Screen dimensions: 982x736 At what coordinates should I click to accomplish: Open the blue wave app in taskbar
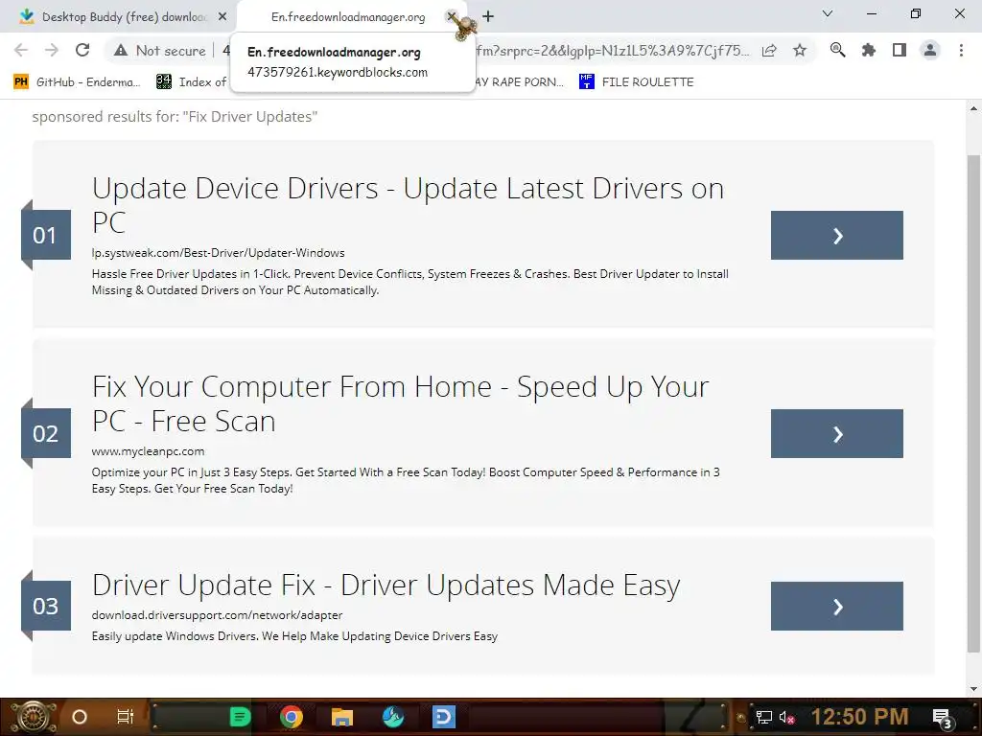click(393, 717)
